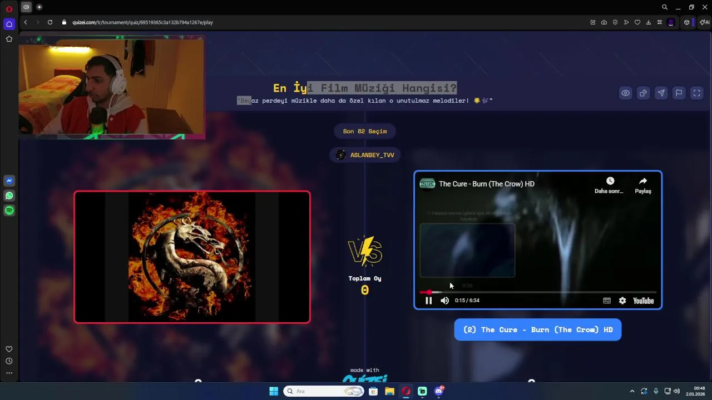Open Opera Flow send icon

[626, 22]
